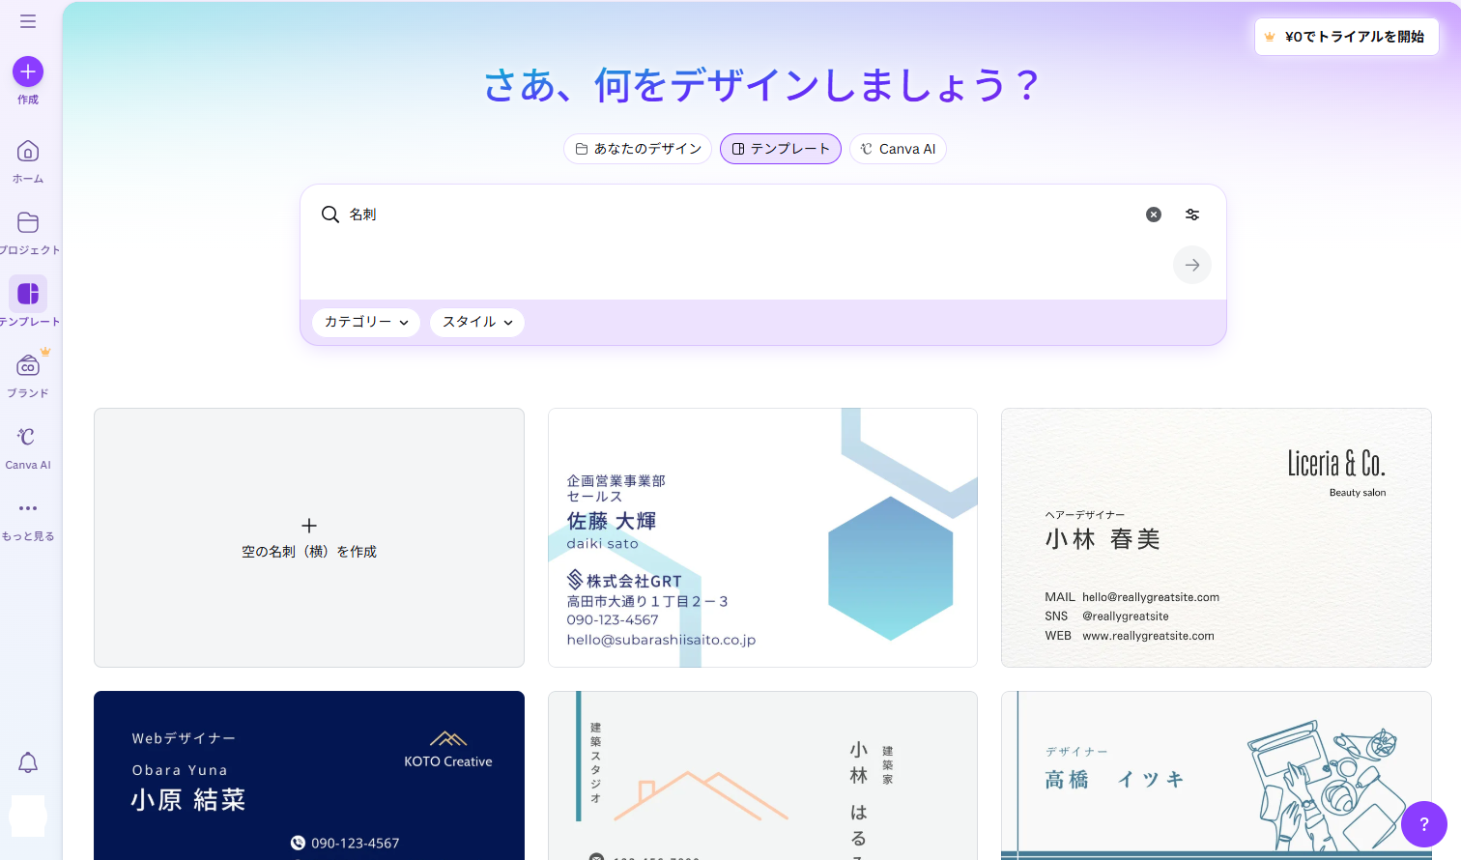Open the ブランド panel icon
This screenshot has height=860, width=1461.
(28, 368)
